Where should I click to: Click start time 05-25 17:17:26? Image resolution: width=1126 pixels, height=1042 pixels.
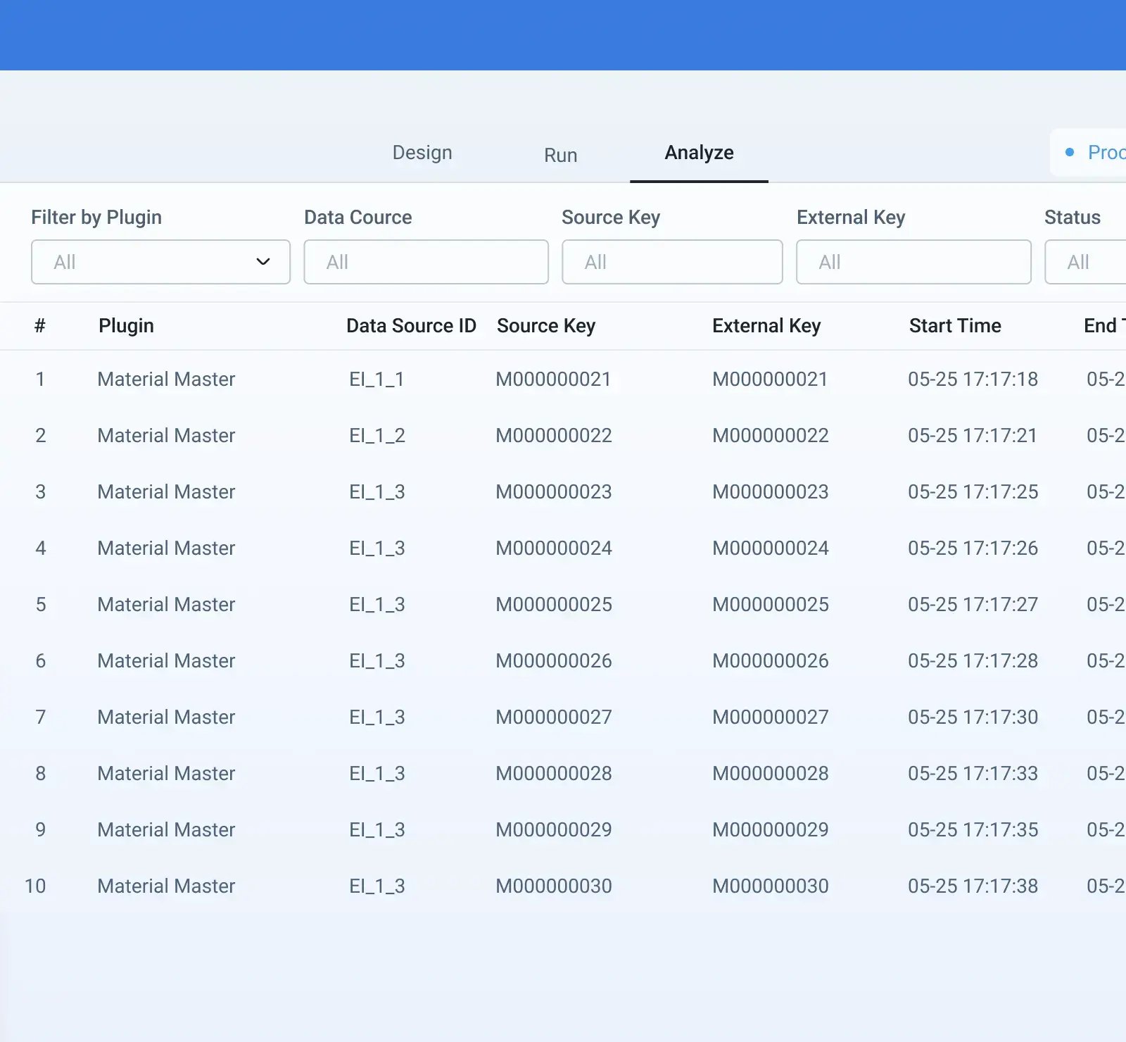point(973,548)
